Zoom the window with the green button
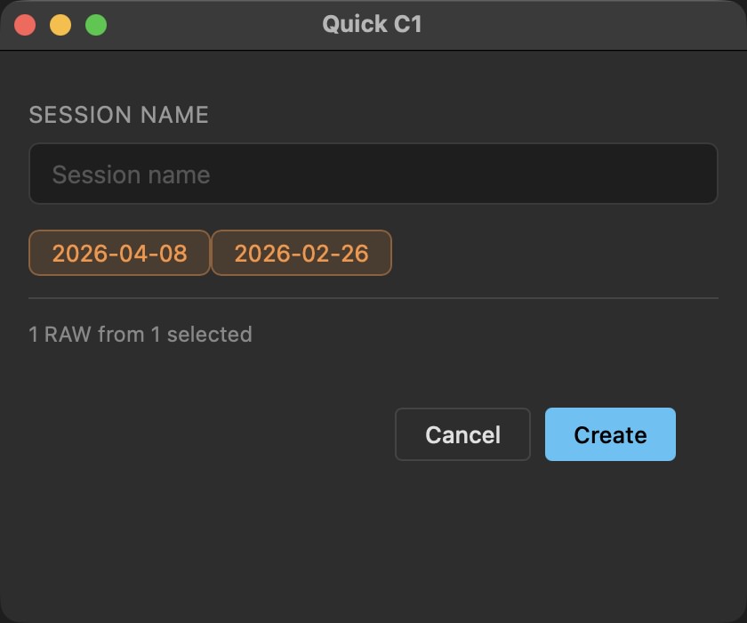This screenshot has width=747, height=623. (96, 25)
